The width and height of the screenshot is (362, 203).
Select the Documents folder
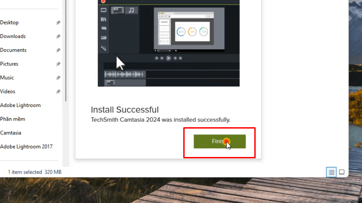(14, 50)
